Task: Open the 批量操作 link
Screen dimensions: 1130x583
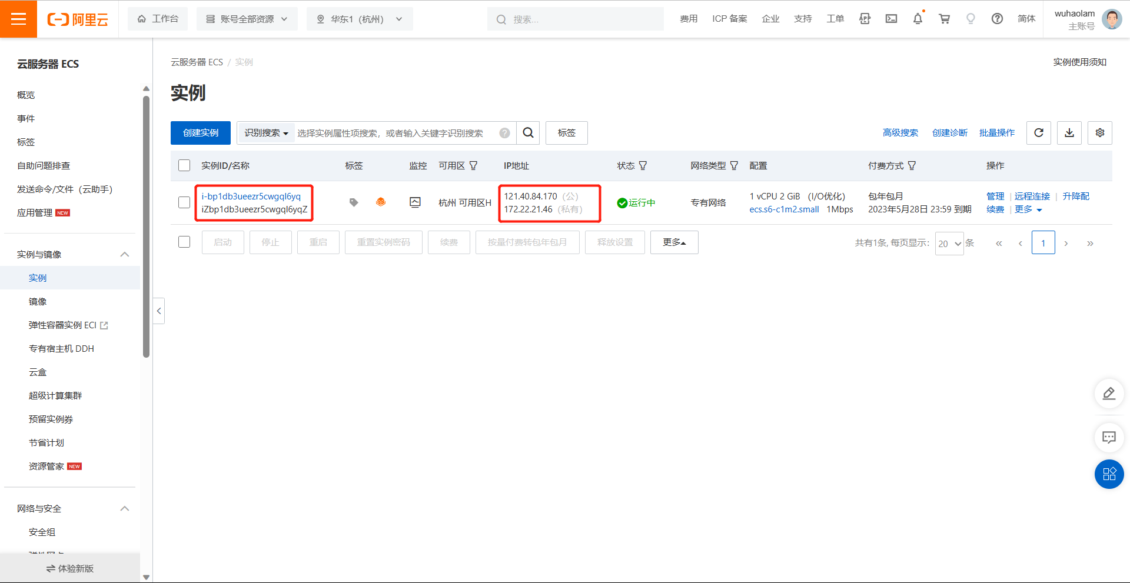Action: coord(997,133)
